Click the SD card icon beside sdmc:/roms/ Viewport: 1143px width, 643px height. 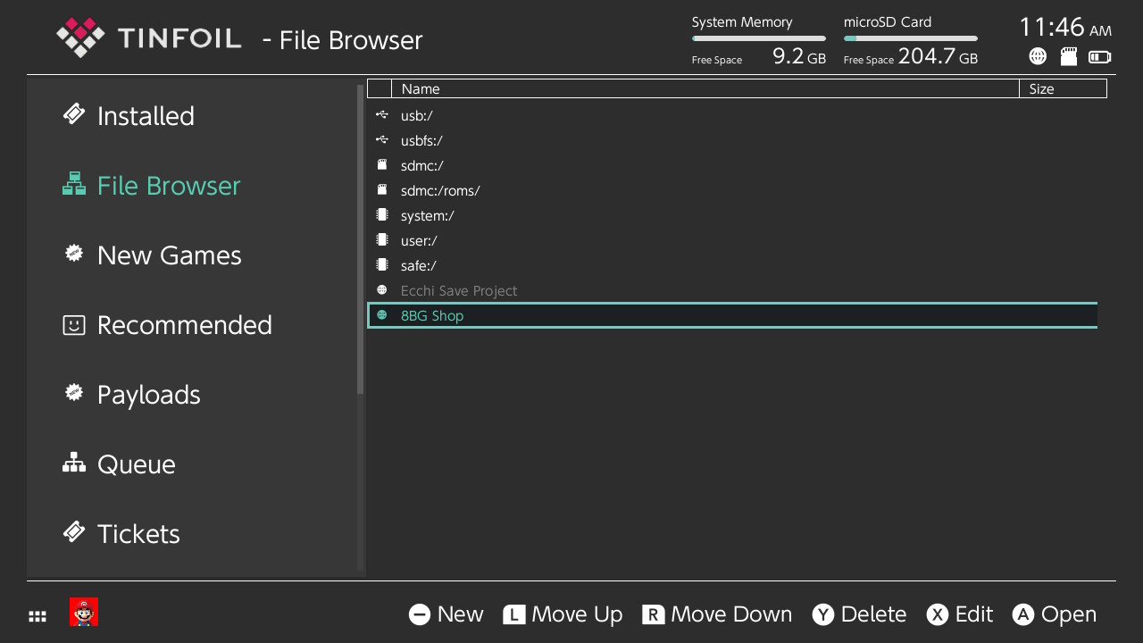pyautogui.click(x=382, y=189)
